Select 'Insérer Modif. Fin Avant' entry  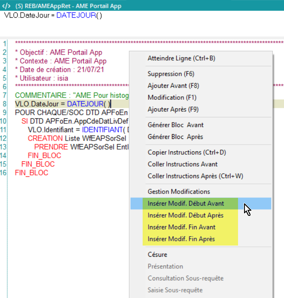click(x=181, y=227)
